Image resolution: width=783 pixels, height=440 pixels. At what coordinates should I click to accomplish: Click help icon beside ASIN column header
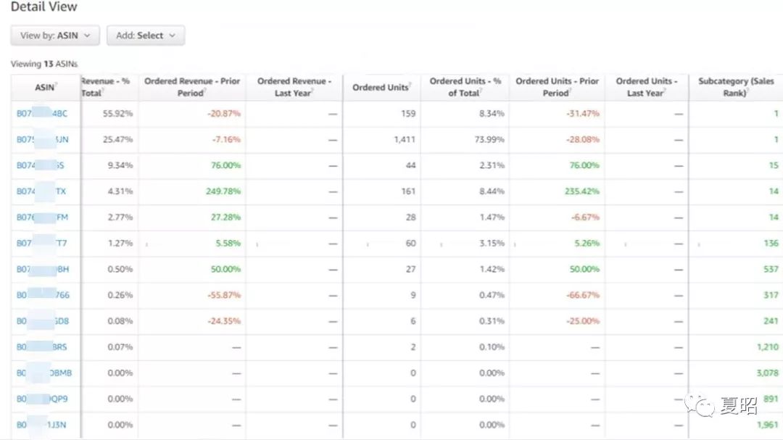tap(57, 85)
